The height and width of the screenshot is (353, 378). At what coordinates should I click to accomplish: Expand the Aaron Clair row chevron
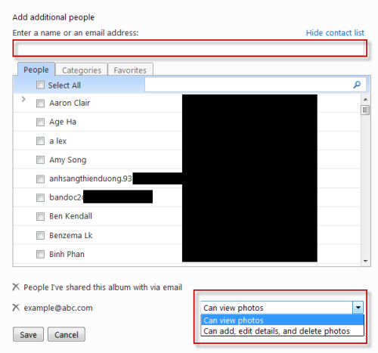[23, 99]
